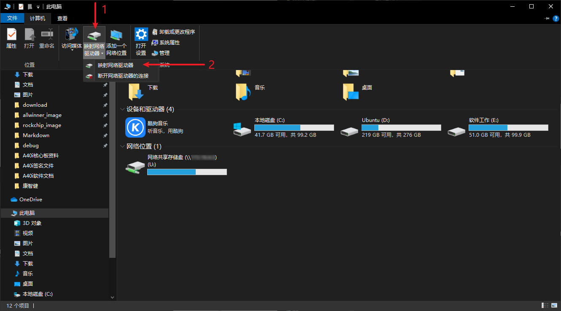Open the 访问媒体 dropdown in the ribbon
The image size is (561, 311).
pos(72,40)
